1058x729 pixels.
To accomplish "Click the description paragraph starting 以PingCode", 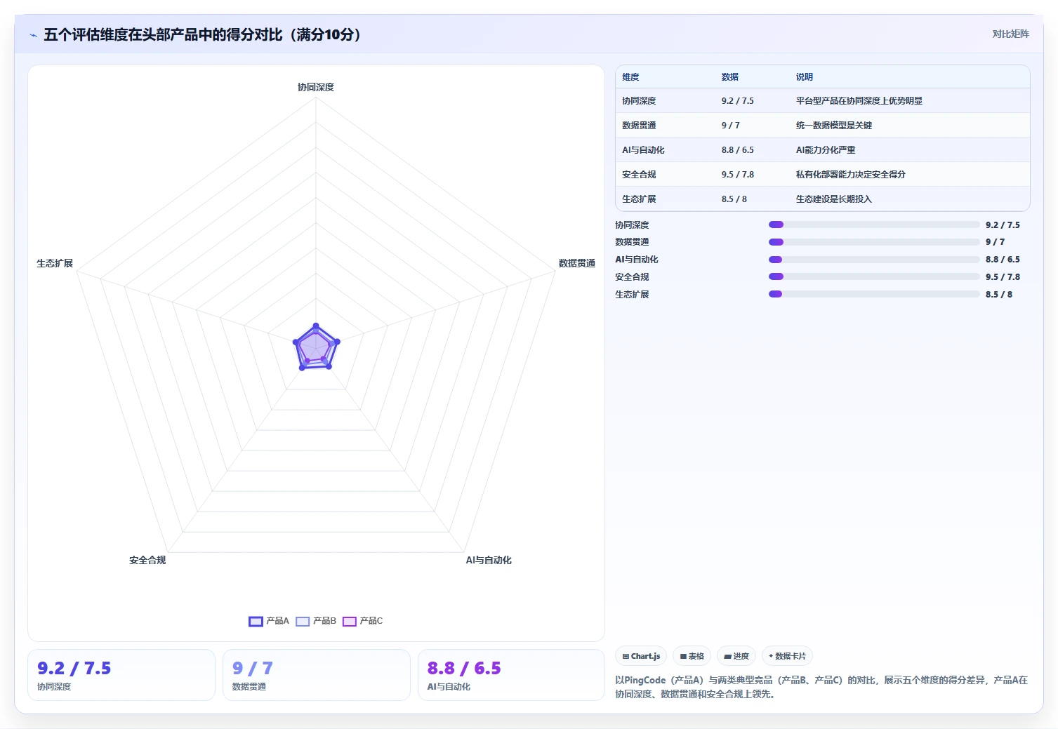I will (821, 687).
